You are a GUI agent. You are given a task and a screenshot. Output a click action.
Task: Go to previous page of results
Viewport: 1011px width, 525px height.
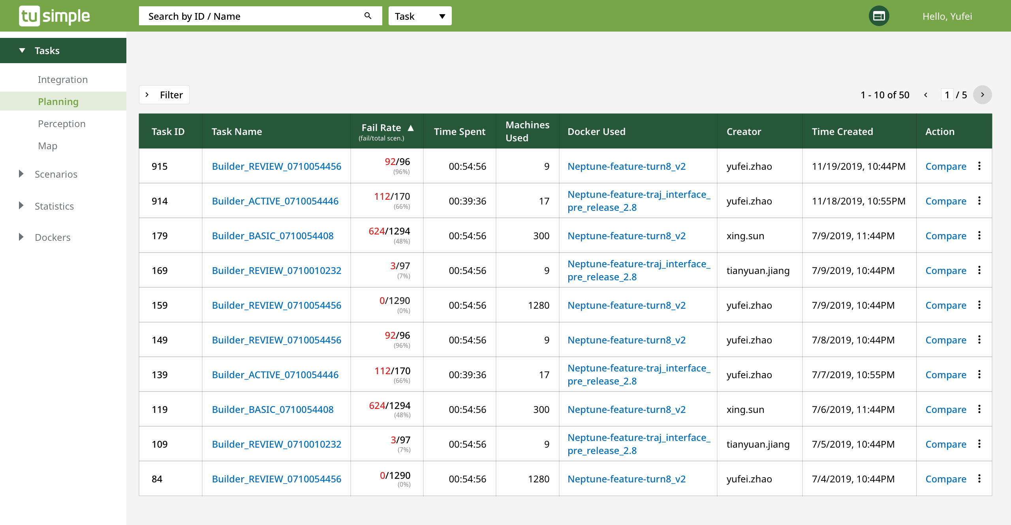[926, 95]
